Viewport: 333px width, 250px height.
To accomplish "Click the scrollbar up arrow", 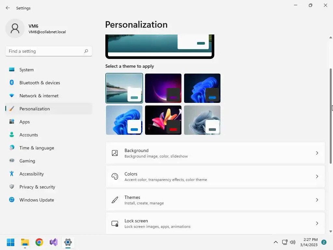I will point(331,37).
